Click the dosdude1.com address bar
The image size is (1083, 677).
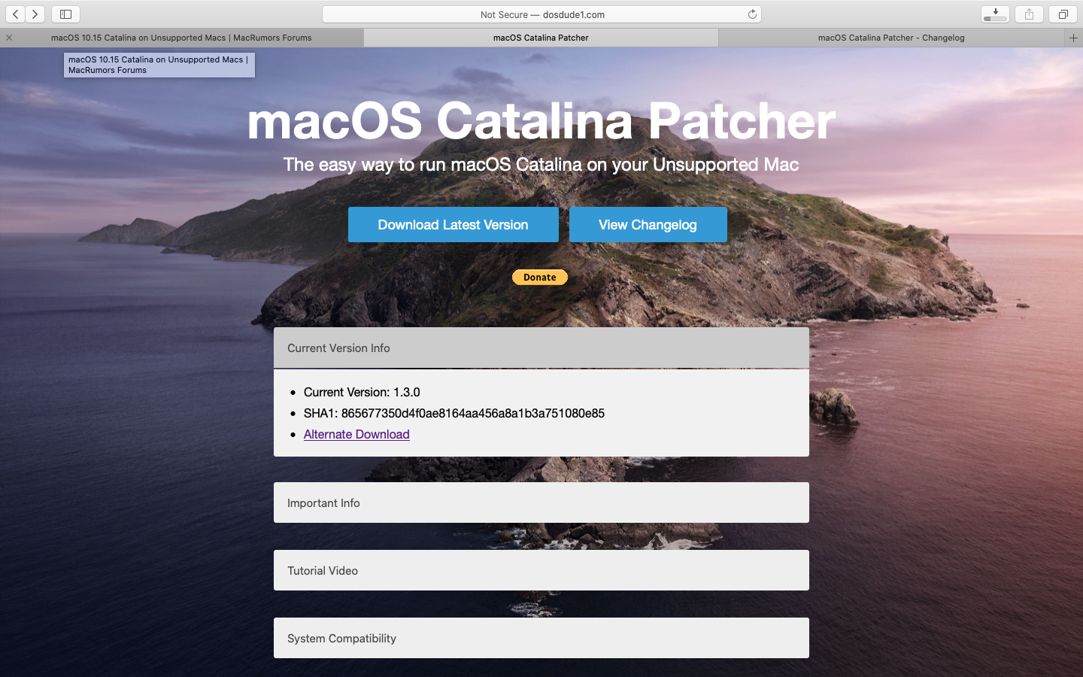pyautogui.click(x=541, y=14)
